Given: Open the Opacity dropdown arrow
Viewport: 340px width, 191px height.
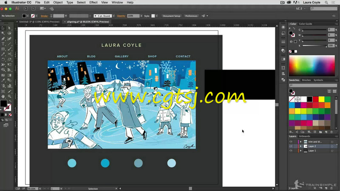Looking at the screenshot, I should click(142, 16).
